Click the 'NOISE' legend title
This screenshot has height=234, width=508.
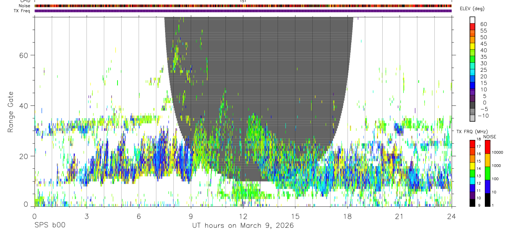tap(490, 137)
